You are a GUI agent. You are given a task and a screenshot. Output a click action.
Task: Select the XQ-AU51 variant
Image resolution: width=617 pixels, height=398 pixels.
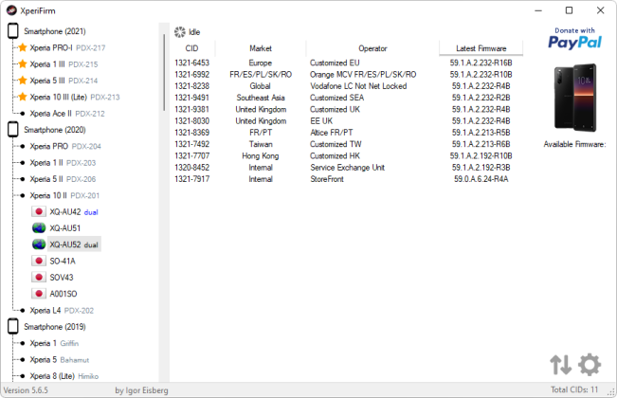[65, 228]
